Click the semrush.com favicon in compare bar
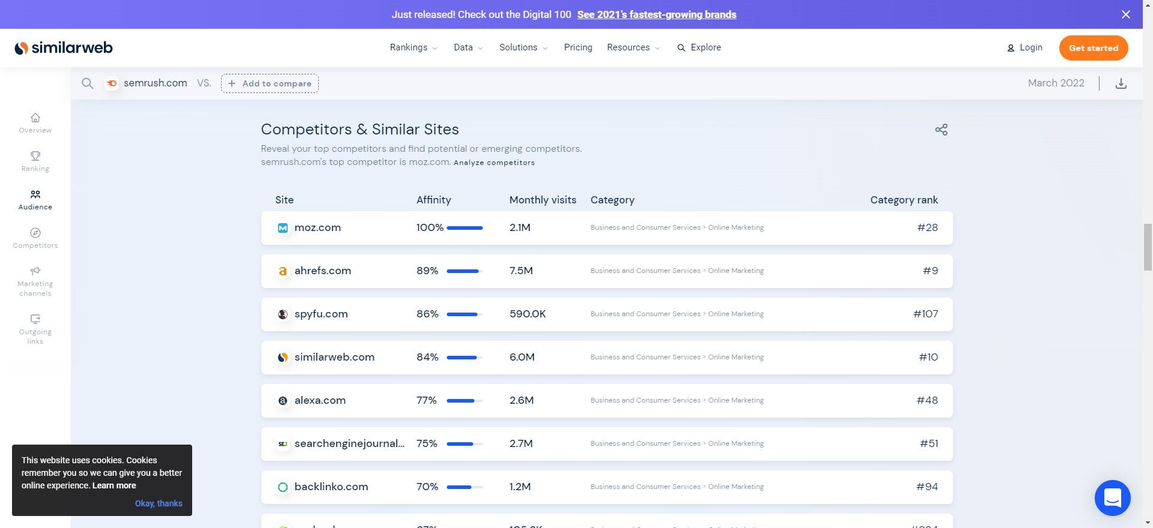The image size is (1153, 528). pos(112,83)
